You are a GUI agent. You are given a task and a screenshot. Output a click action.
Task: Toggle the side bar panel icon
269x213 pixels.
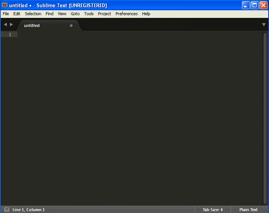(x=7, y=210)
